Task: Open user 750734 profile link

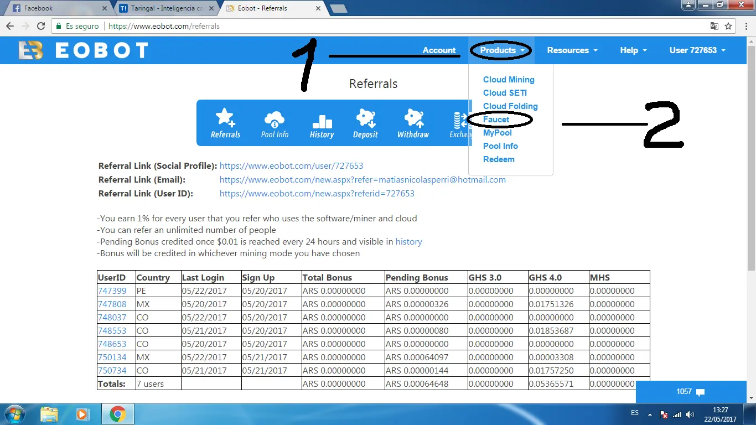Action: coord(112,371)
